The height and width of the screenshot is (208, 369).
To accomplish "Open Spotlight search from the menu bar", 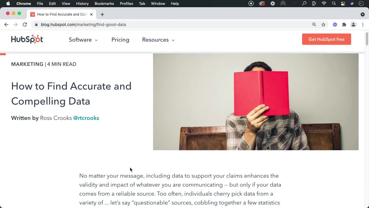I will click(334, 3).
